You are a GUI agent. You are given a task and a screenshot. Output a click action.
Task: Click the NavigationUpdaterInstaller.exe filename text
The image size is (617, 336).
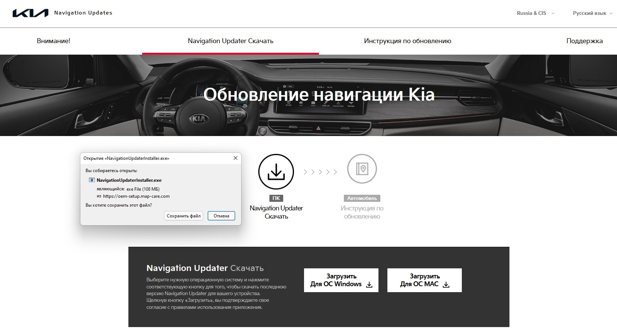129,180
